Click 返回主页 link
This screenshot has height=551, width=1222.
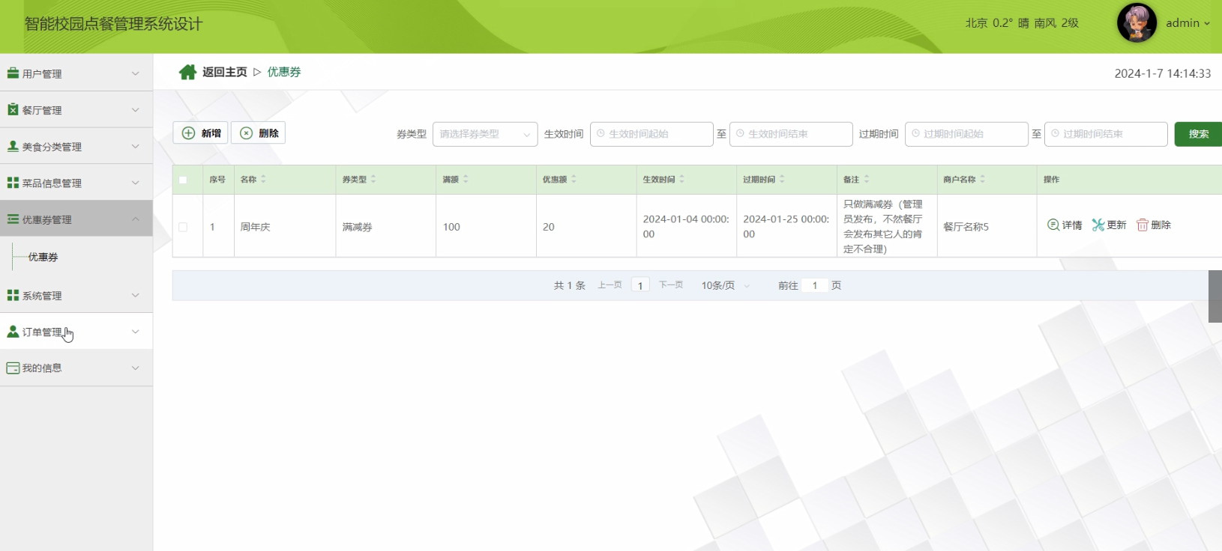(x=224, y=72)
